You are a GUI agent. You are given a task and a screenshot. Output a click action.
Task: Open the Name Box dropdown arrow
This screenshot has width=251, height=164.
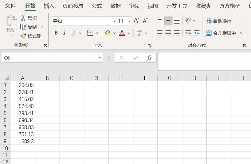(100, 58)
